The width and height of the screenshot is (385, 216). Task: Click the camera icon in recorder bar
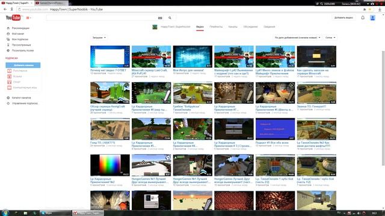(x=372, y=4)
